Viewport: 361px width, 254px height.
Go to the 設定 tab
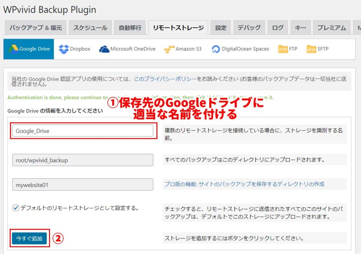coord(221,28)
